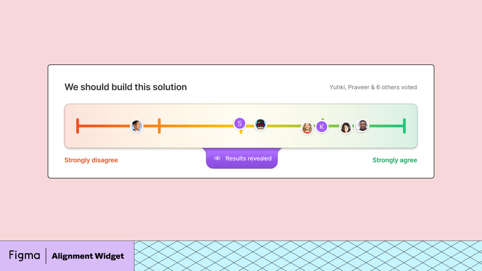This screenshot has height=271, width=482.
Task: Click the purple K voter avatar
Action: [x=322, y=127]
